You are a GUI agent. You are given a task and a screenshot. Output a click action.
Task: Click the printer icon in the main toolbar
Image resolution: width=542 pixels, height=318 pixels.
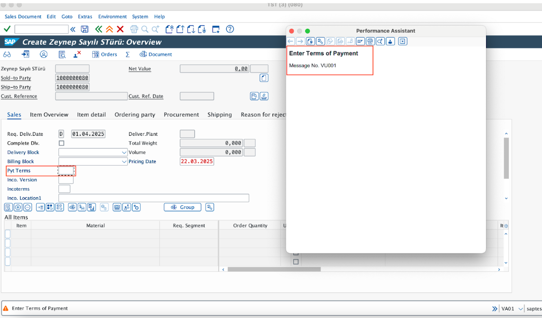coord(134,29)
